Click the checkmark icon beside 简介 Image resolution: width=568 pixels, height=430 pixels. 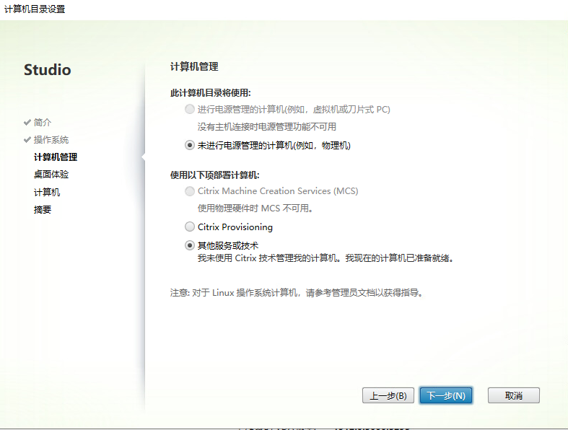27,122
